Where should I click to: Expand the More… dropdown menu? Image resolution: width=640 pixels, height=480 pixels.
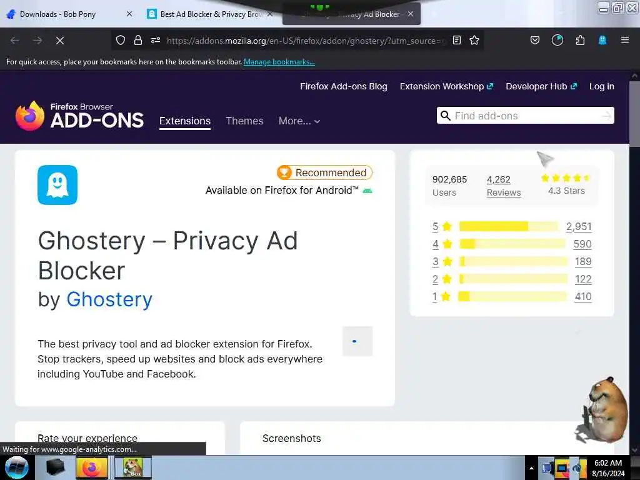(x=299, y=121)
